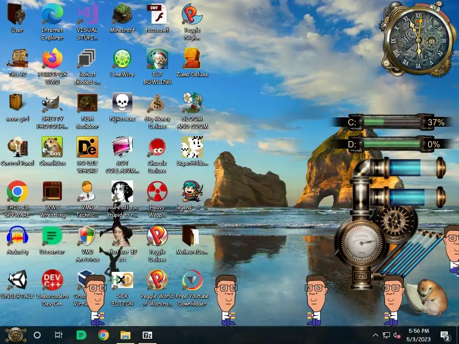Open Cortana search circle on taskbar
The width and height of the screenshot is (459, 344).
click(37, 335)
